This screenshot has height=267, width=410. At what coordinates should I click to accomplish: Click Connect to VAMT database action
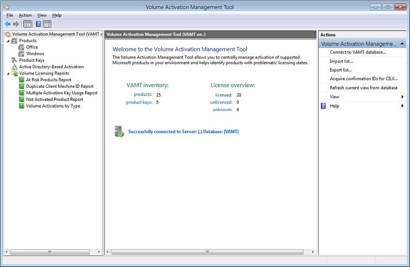(358, 52)
